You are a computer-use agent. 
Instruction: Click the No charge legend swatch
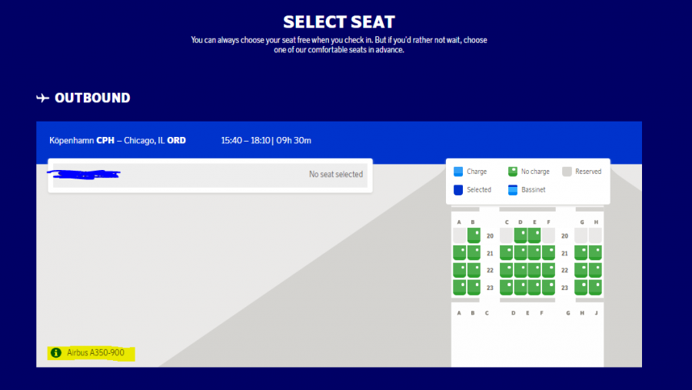[x=513, y=172]
